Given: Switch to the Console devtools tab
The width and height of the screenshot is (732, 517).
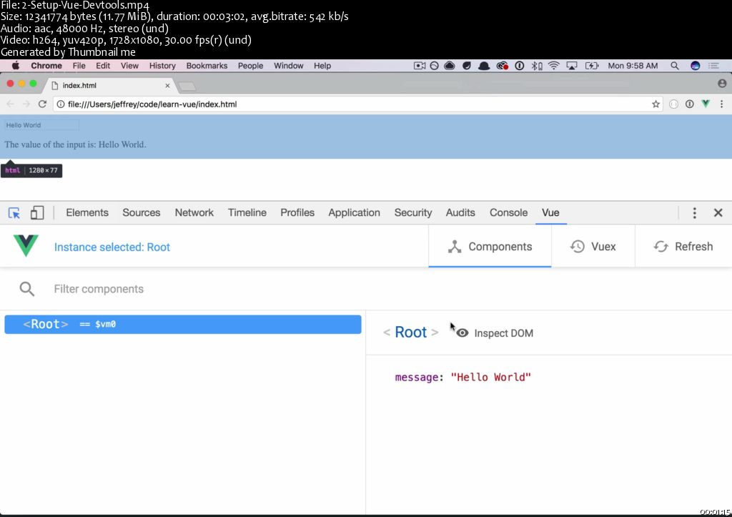Looking at the screenshot, I should pyautogui.click(x=508, y=212).
